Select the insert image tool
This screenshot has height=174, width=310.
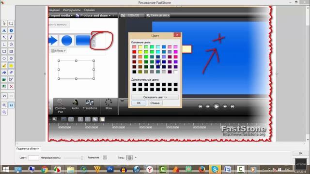pyautogui.click(x=4, y=79)
